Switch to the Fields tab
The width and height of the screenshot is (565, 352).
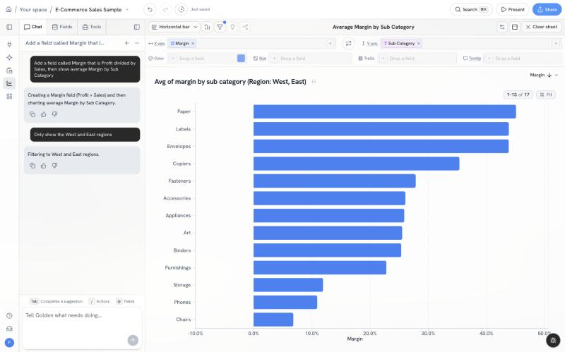62,27
